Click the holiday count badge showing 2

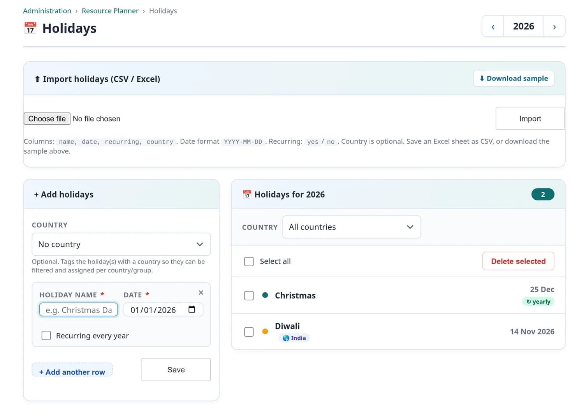click(543, 194)
